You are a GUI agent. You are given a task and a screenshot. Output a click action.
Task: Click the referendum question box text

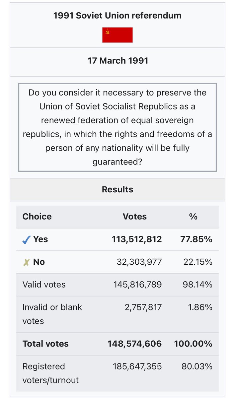(118, 127)
